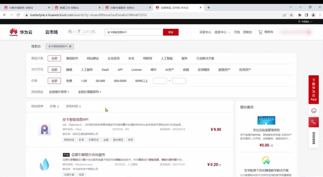
Task: Filter price range 1-98
Action: point(84,81)
